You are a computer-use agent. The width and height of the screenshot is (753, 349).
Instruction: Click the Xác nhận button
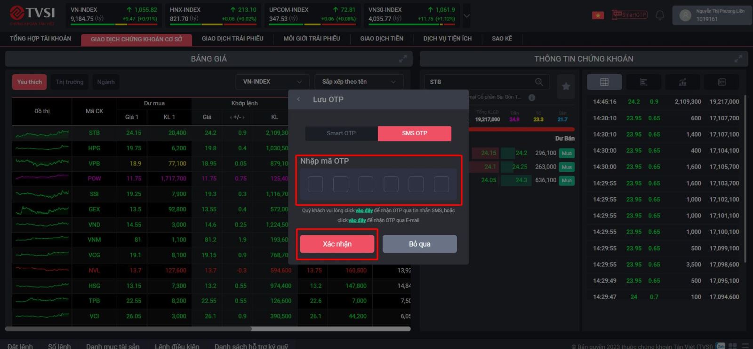point(337,244)
